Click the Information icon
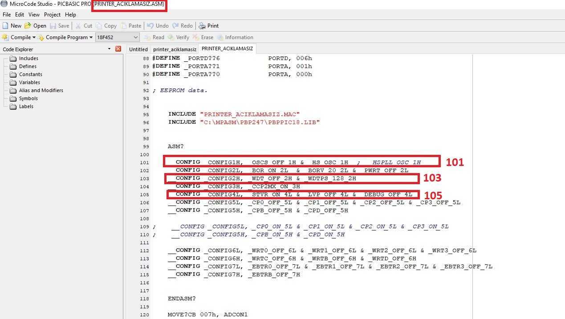565x319 pixels. pos(220,37)
